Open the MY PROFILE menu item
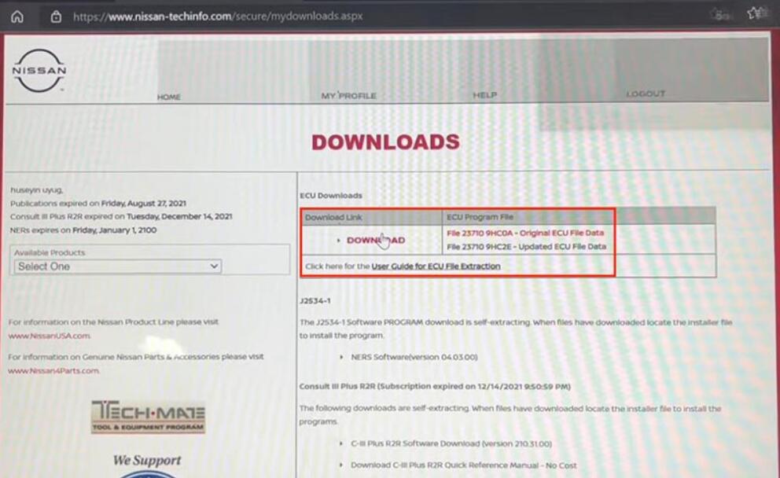This screenshot has width=780, height=478. pyautogui.click(x=348, y=95)
